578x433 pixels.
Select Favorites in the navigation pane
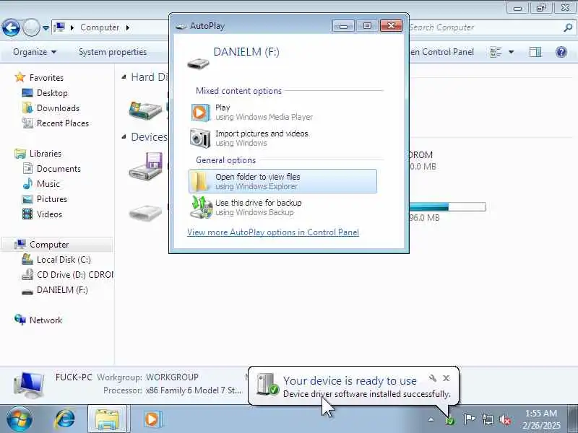click(46, 78)
